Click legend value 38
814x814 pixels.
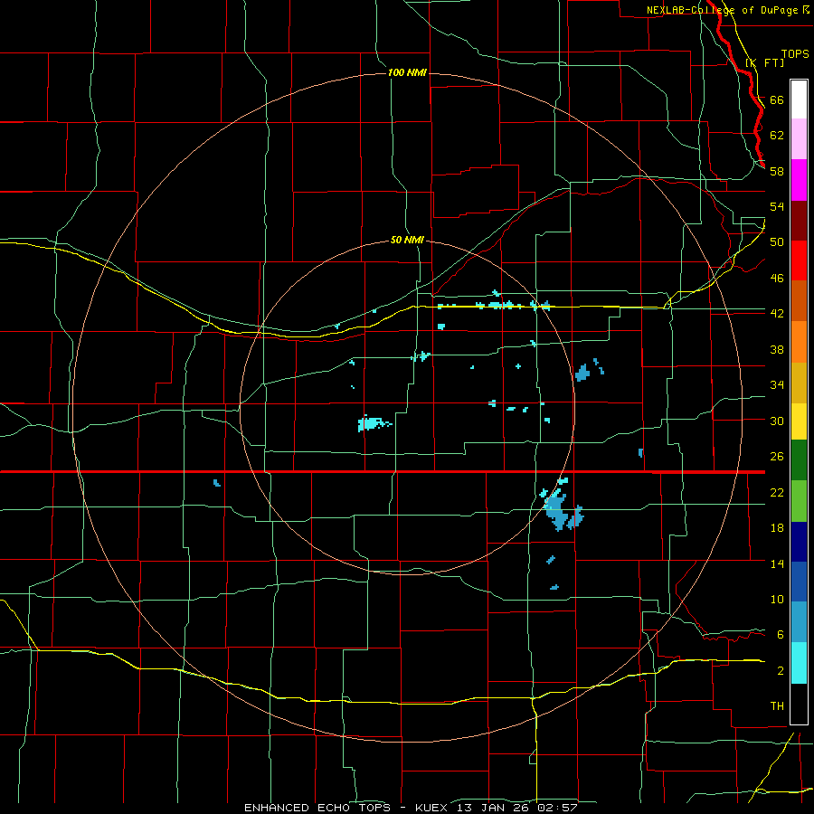point(777,349)
